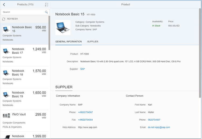The image size is (202, 139).
Task: Click the In Stock availability status
Action: [x=156, y=26]
